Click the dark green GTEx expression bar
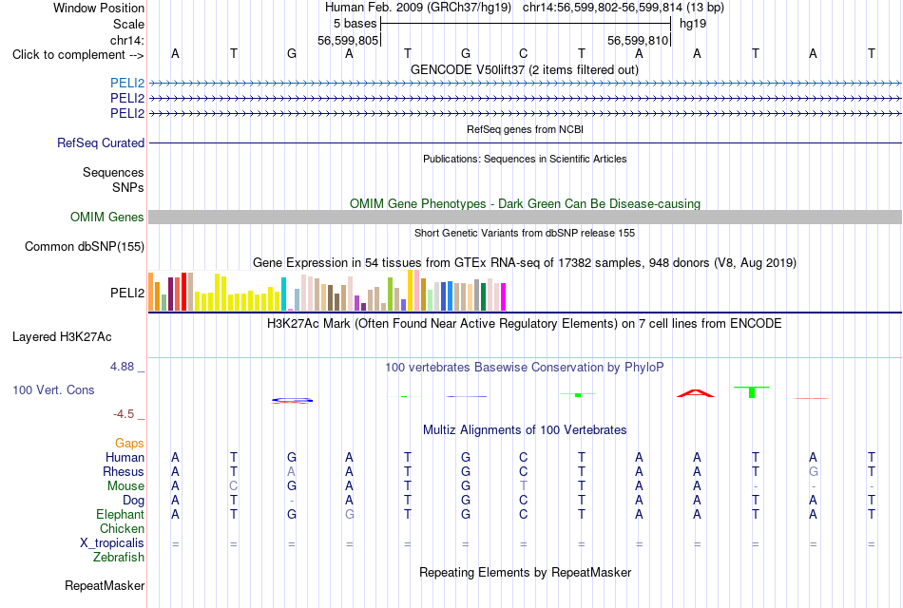Viewport: 903px width, 608px height. pos(483,297)
